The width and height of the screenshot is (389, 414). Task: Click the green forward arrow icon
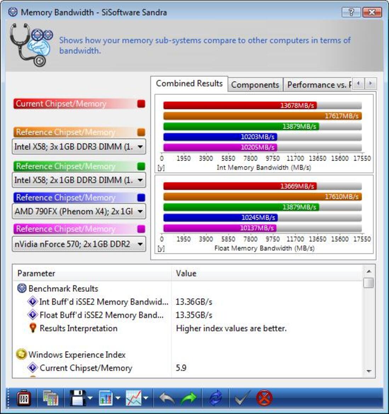pos(189,398)
